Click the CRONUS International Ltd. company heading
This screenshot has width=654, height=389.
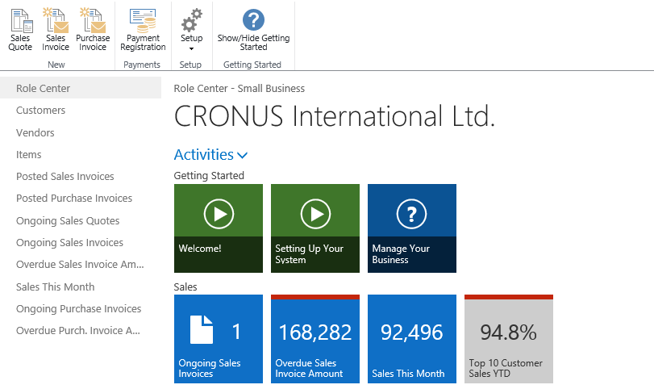pos(335,116)
